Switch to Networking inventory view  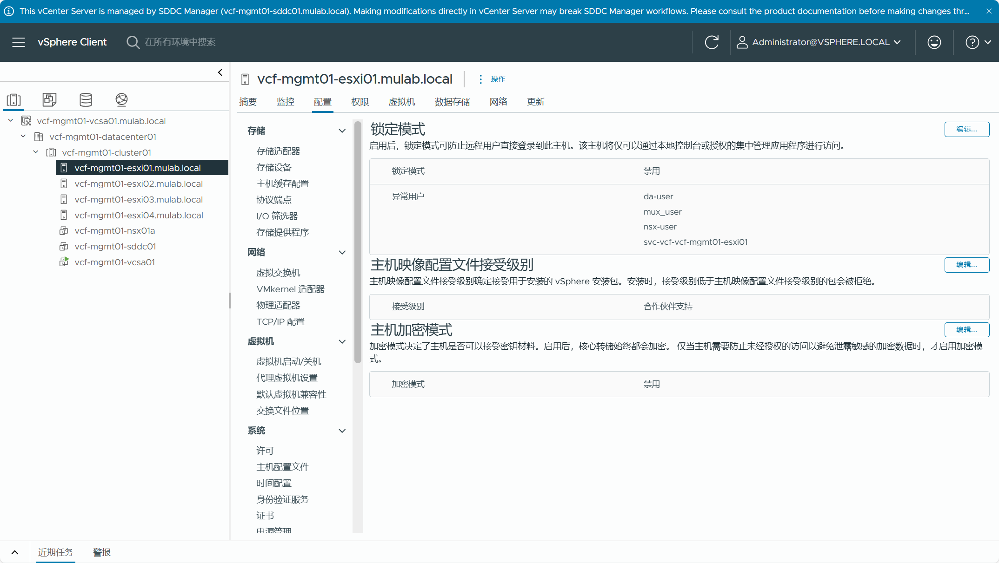click(121, 99)
